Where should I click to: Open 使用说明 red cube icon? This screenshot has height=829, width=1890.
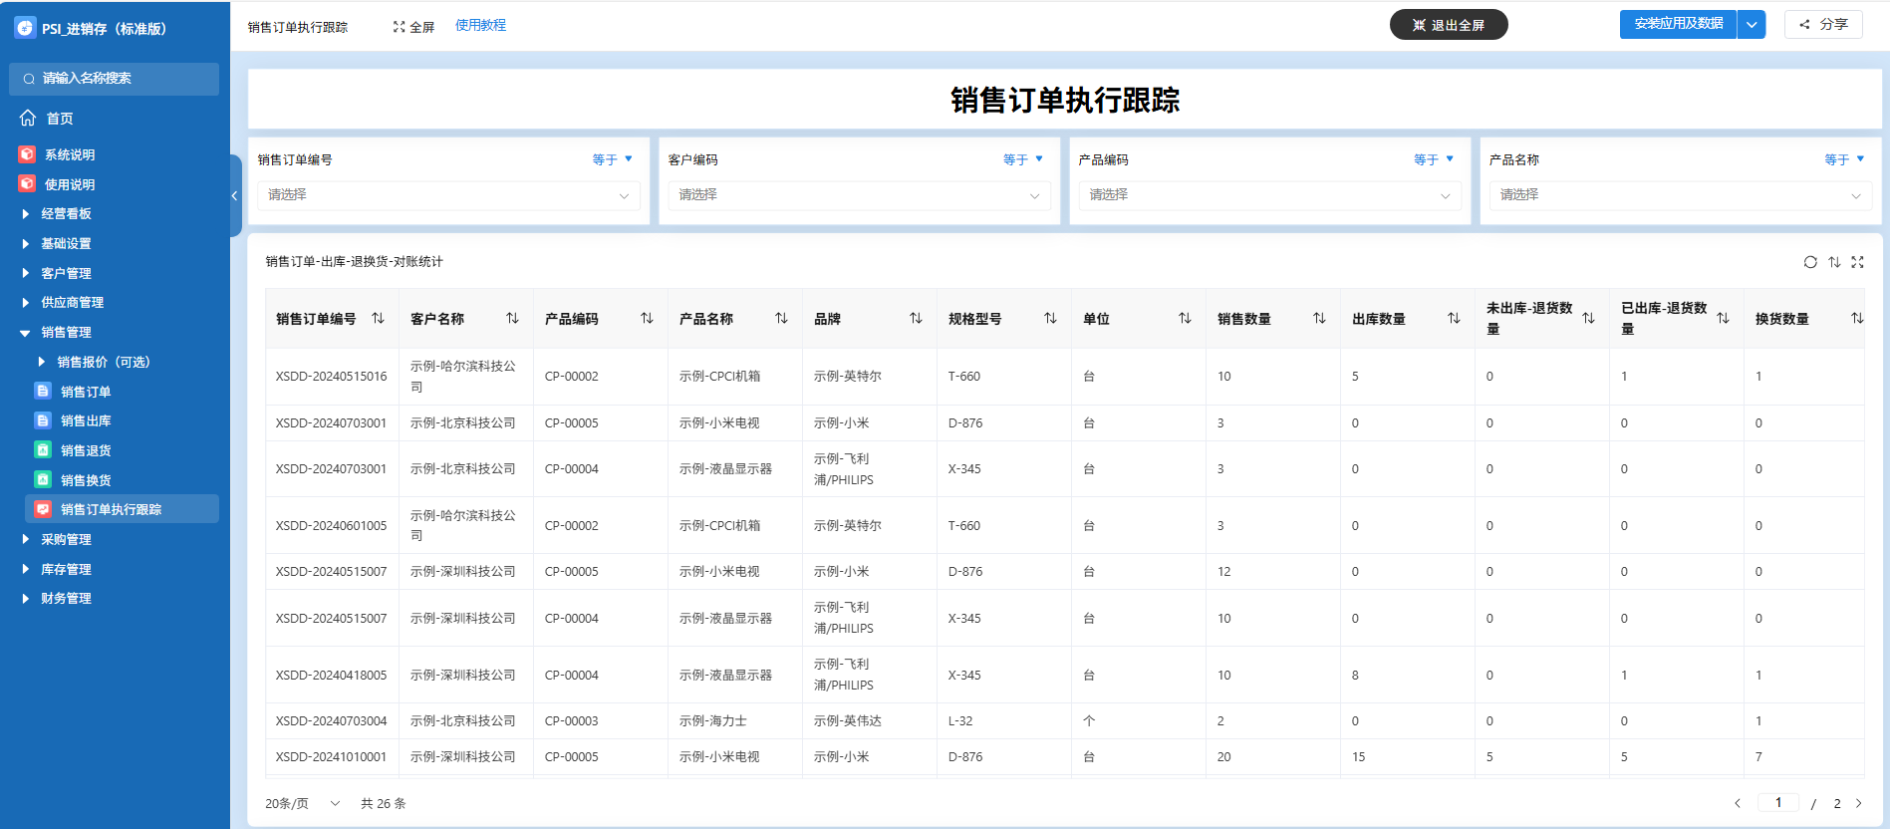coord(27,184)
